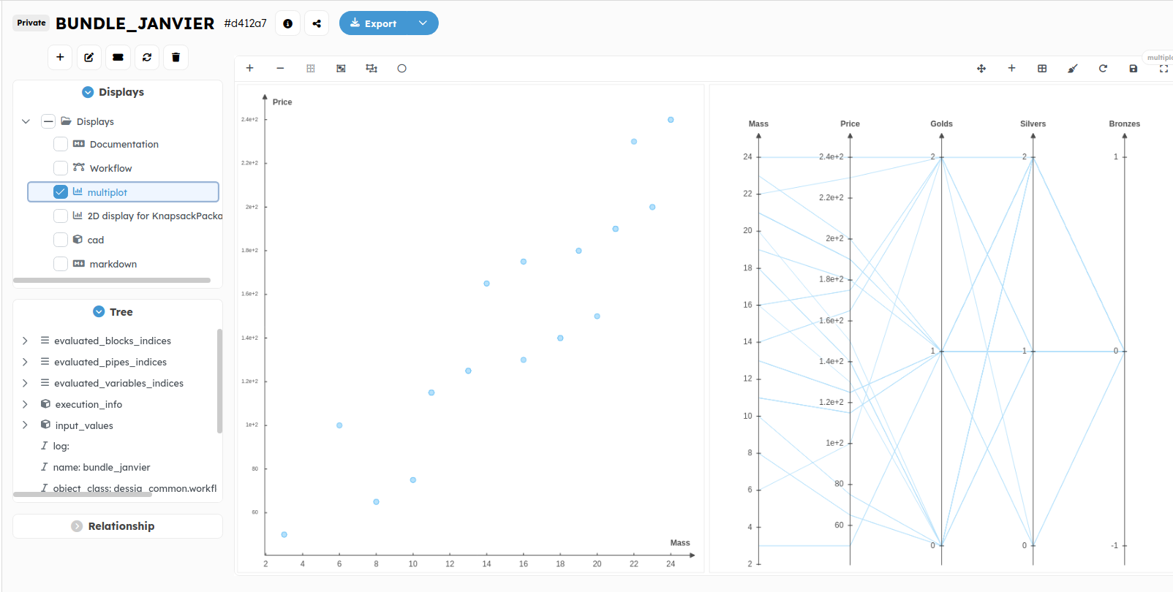Click the four-arrow move icon

click(981, 68)
